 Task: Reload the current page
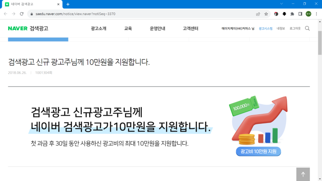coord(22,14)
